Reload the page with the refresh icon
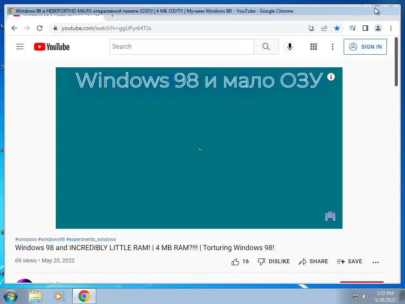The image size is (405, 304). 40,28
